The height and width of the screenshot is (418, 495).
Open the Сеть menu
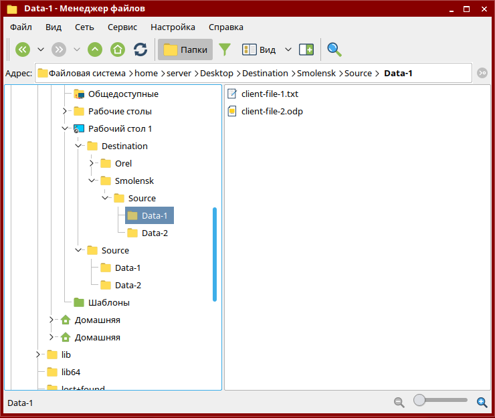point(84,27)
